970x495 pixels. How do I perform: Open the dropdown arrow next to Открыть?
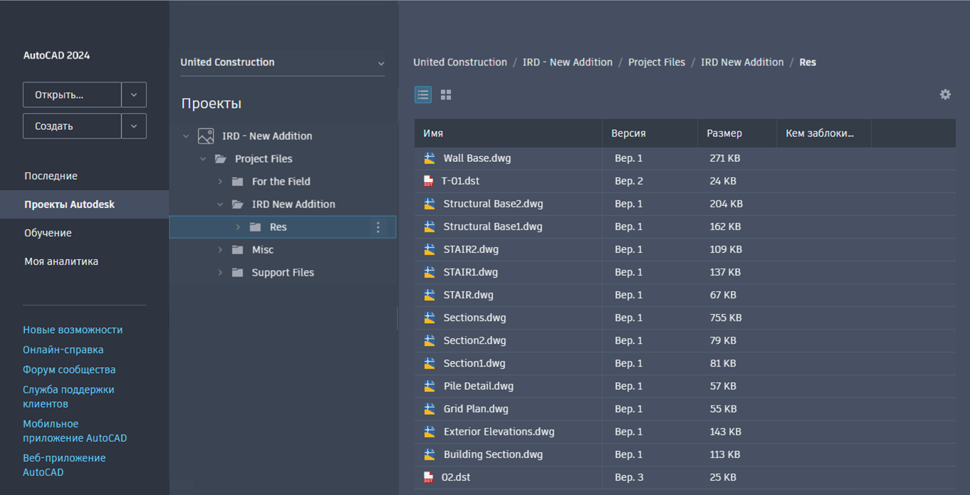[x=134, y=94]
